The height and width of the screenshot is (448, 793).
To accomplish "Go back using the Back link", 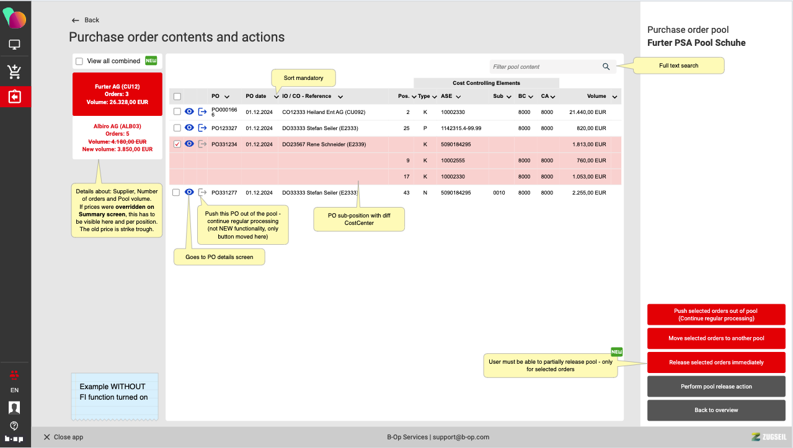I will point(86,20).
